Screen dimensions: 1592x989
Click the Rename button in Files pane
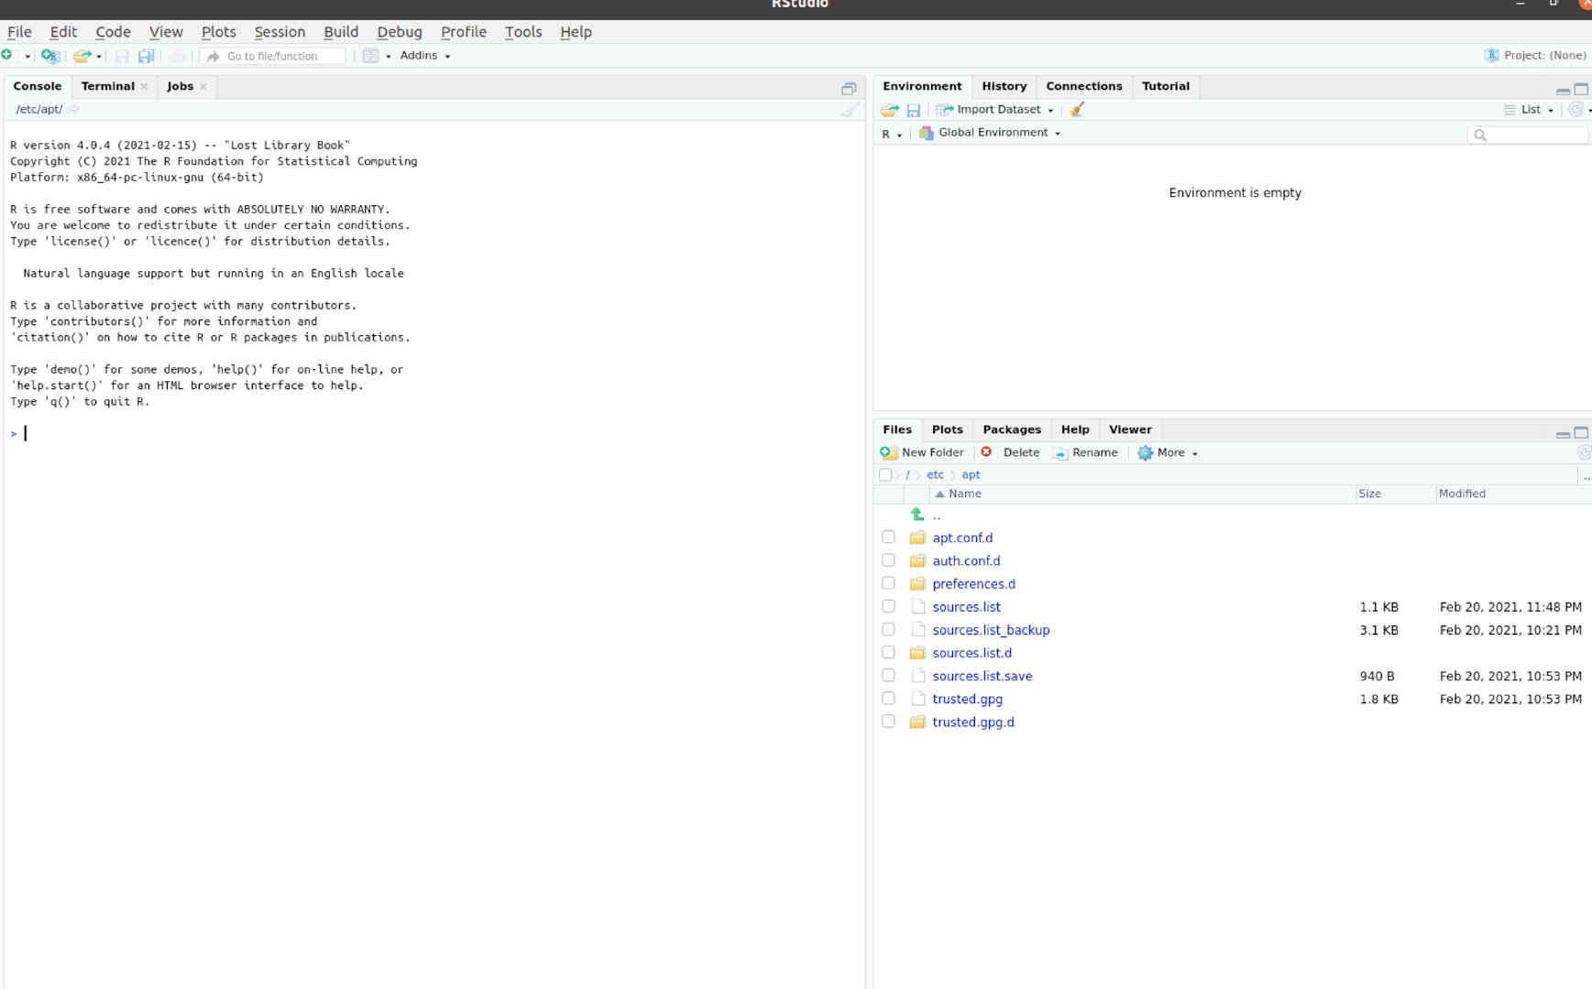click(x=1087, y=452)
